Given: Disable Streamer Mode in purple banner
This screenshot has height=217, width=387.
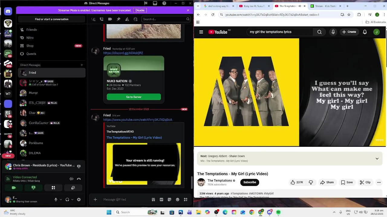Looking at the screenshot, I should point(140,10).
